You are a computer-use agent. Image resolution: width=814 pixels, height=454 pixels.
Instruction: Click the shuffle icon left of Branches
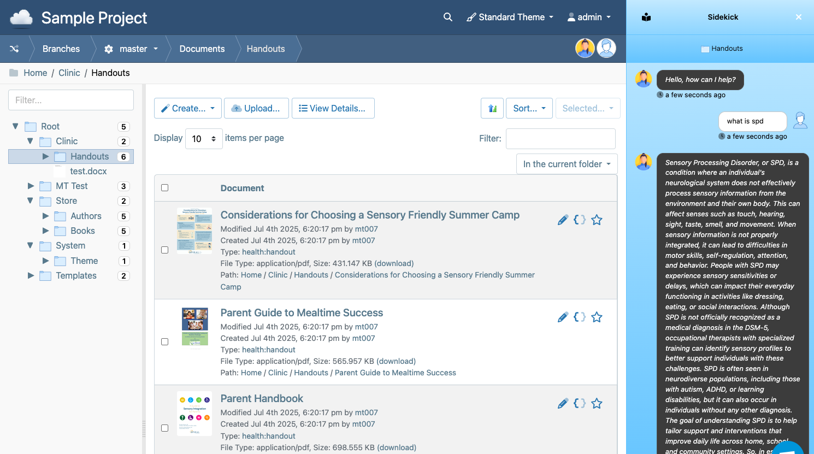pos(14,49)
